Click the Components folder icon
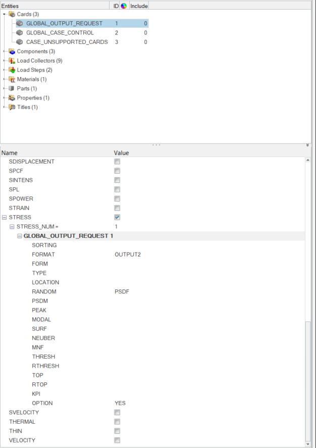 click(12, 52)
